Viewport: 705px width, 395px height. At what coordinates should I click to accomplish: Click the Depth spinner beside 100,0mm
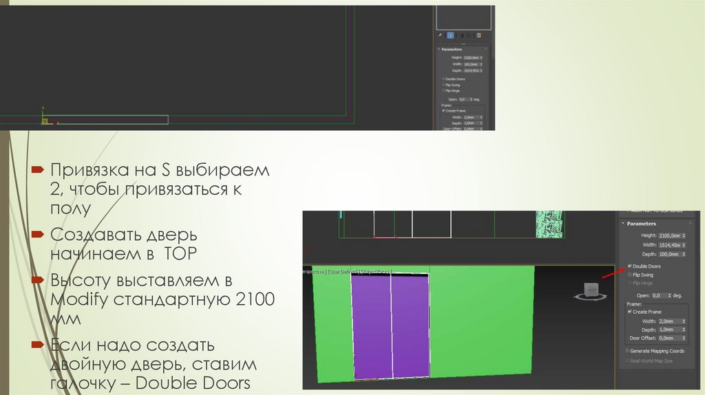click(x=684, y=255)
